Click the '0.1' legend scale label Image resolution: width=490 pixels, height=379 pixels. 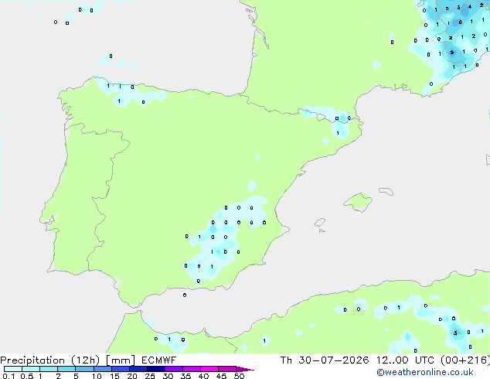[x=9, y=376]
